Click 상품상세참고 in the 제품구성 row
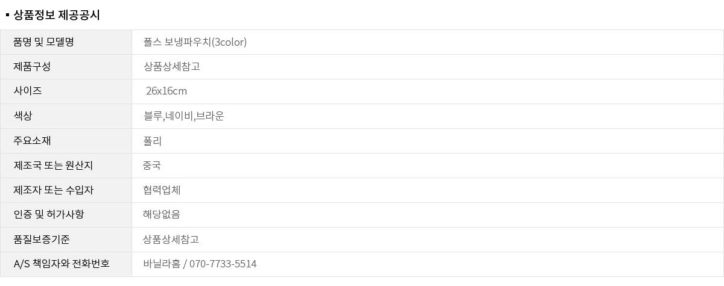Viewport: 724px width, 286px height. pos(171,67)
